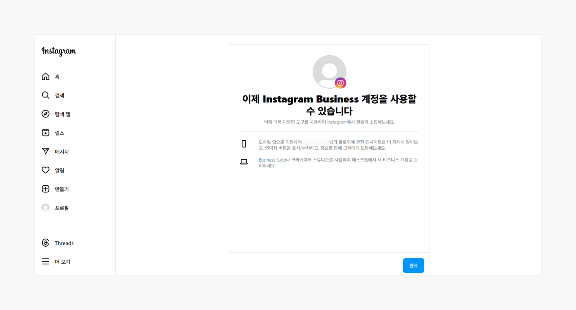Open 릴스 menu label

pyautogui.click(x=60, y=133)
